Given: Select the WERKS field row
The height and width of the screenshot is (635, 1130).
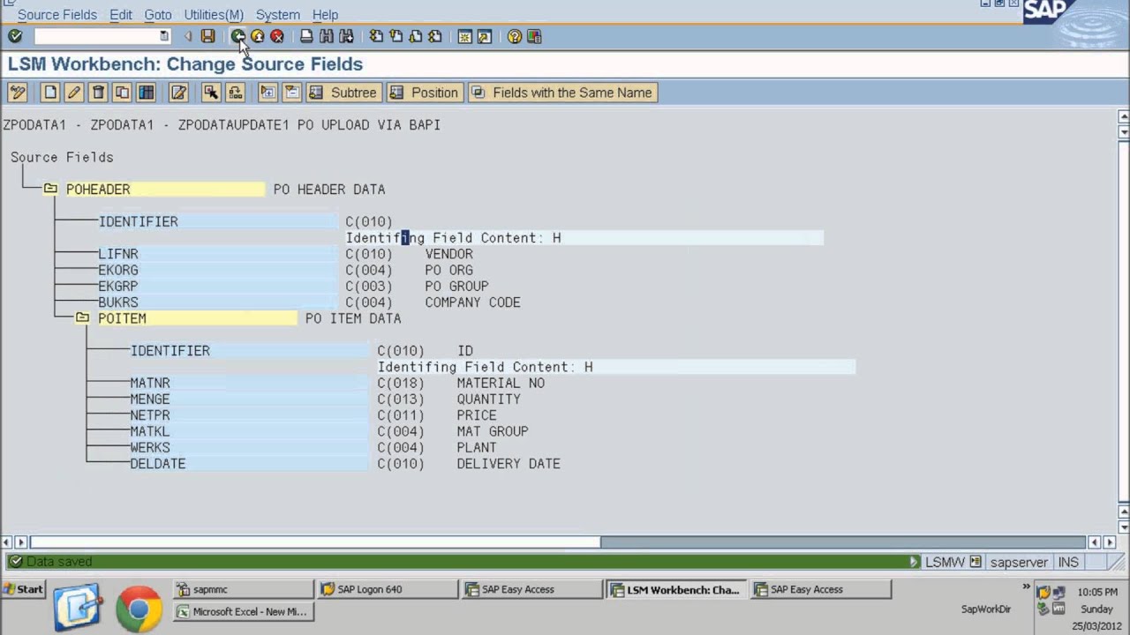Looking at the screenshot, I should click(249, 447).
